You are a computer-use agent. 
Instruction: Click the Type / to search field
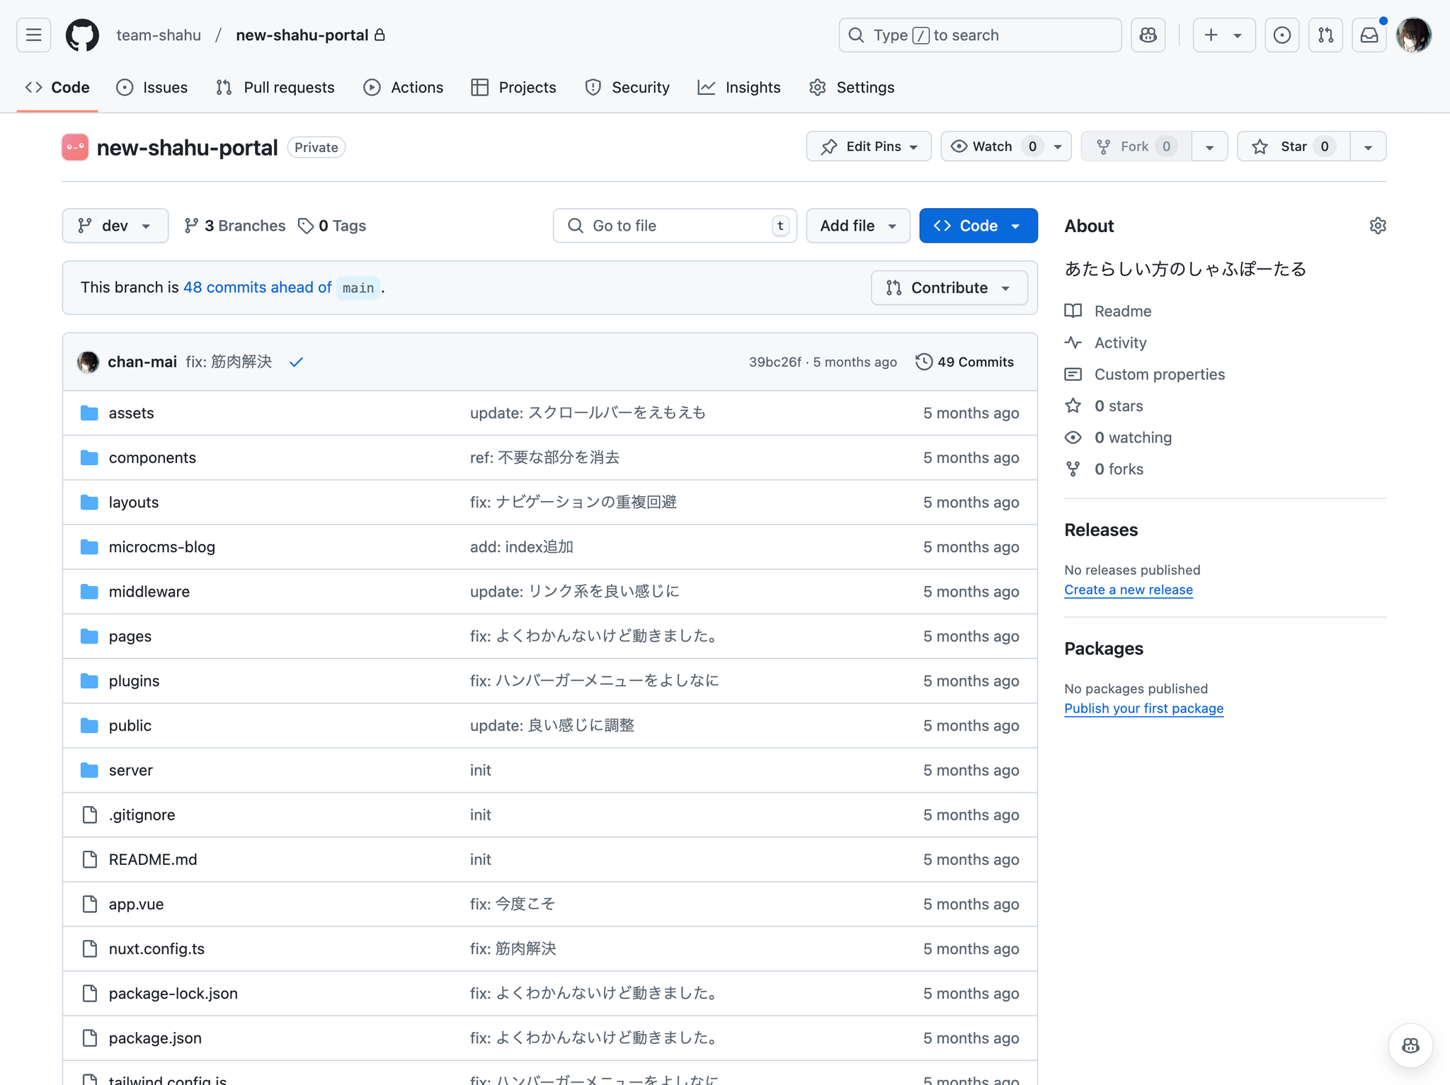click(980, 35)
